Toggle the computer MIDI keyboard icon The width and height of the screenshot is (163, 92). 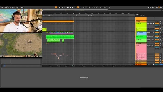coord(151,7)
